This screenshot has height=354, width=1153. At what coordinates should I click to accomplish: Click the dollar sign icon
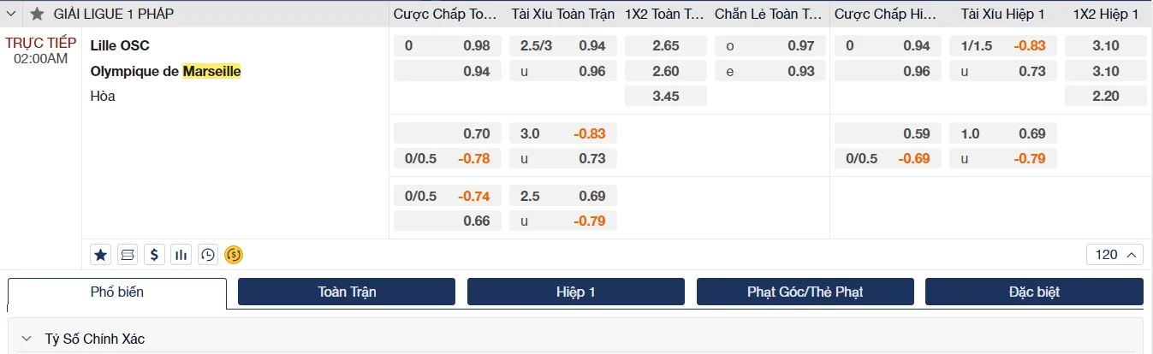(154, 254)
